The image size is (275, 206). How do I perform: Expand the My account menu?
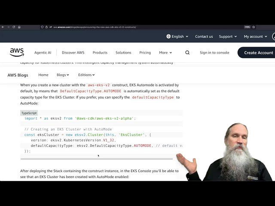pyautogui.click(x=255, y=36)
